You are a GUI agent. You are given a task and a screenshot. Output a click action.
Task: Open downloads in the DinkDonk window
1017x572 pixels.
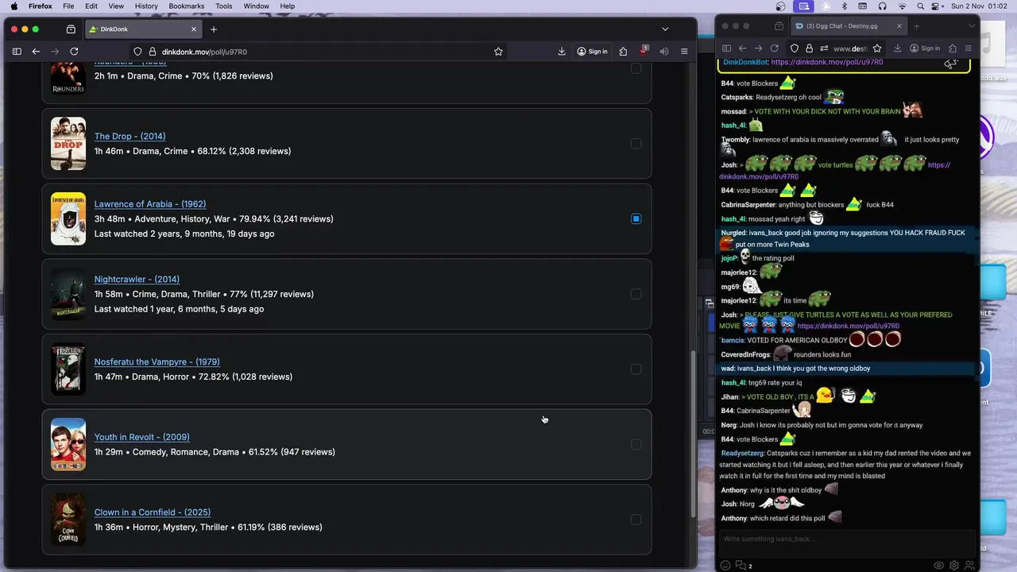pyautogui.click(x=562, y=52)
